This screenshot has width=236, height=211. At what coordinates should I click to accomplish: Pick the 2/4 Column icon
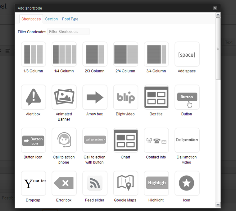pyautogui.click(x=125, y=54)
